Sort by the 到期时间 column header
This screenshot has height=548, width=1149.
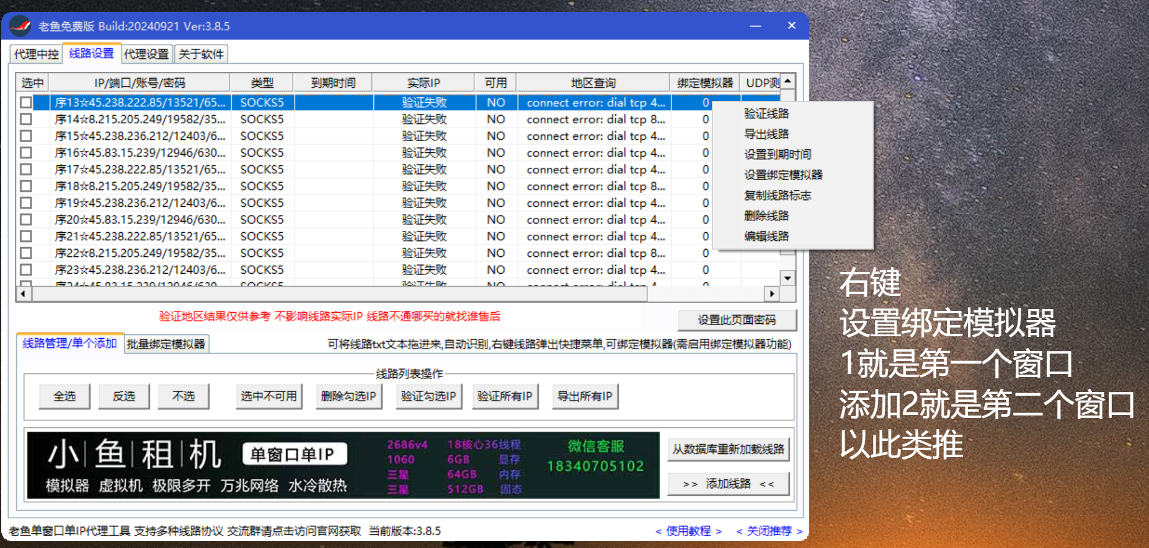(333, 82)
